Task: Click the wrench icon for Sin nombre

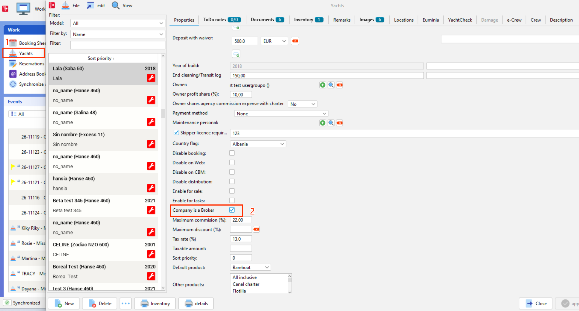Action: click(151, 144)
